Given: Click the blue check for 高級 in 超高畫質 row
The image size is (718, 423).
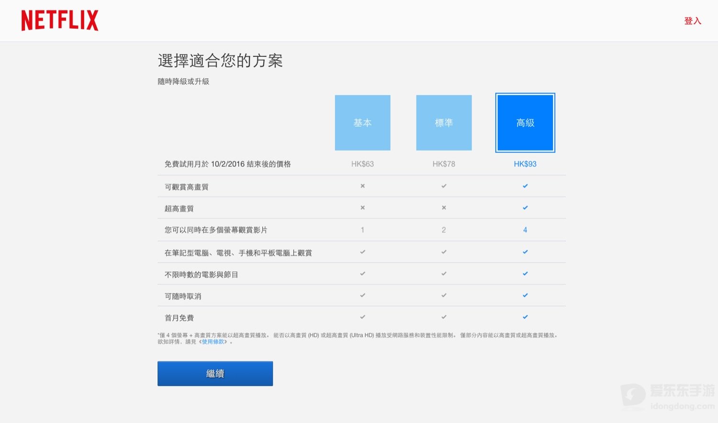Looking at the screenshot, I should click(525, 207).
